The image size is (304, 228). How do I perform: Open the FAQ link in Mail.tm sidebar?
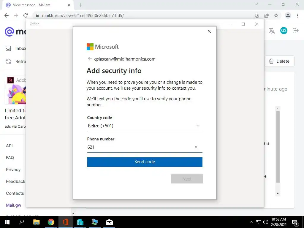(x=10, y=158)
